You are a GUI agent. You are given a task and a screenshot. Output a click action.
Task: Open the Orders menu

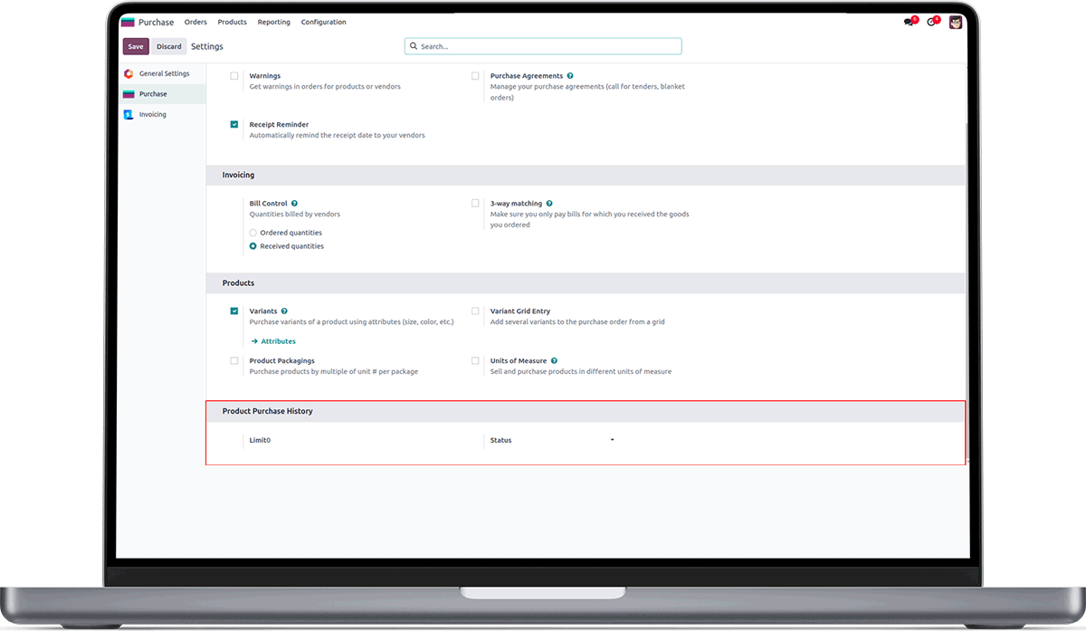(195, 22)
